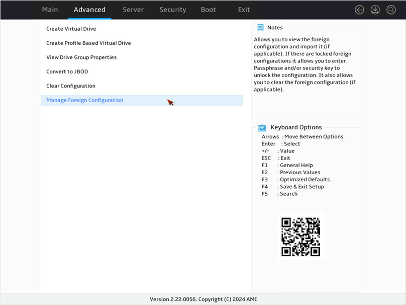406x305 pixels.
Task: Switch to the Main tab
Action: [50, 10]
